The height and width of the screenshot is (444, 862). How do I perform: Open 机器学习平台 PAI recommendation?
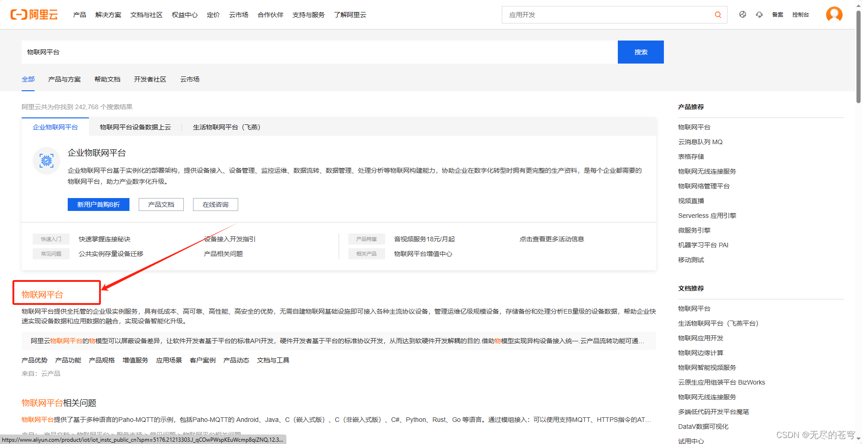703,245
